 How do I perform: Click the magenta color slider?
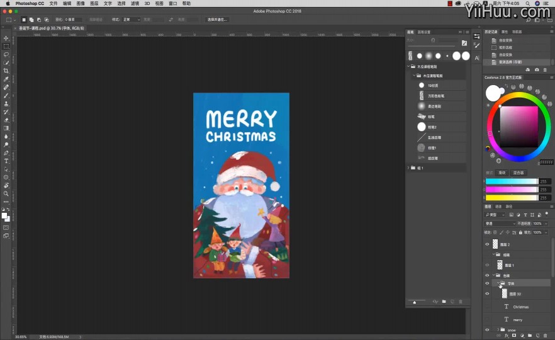(x=512, y=190)
